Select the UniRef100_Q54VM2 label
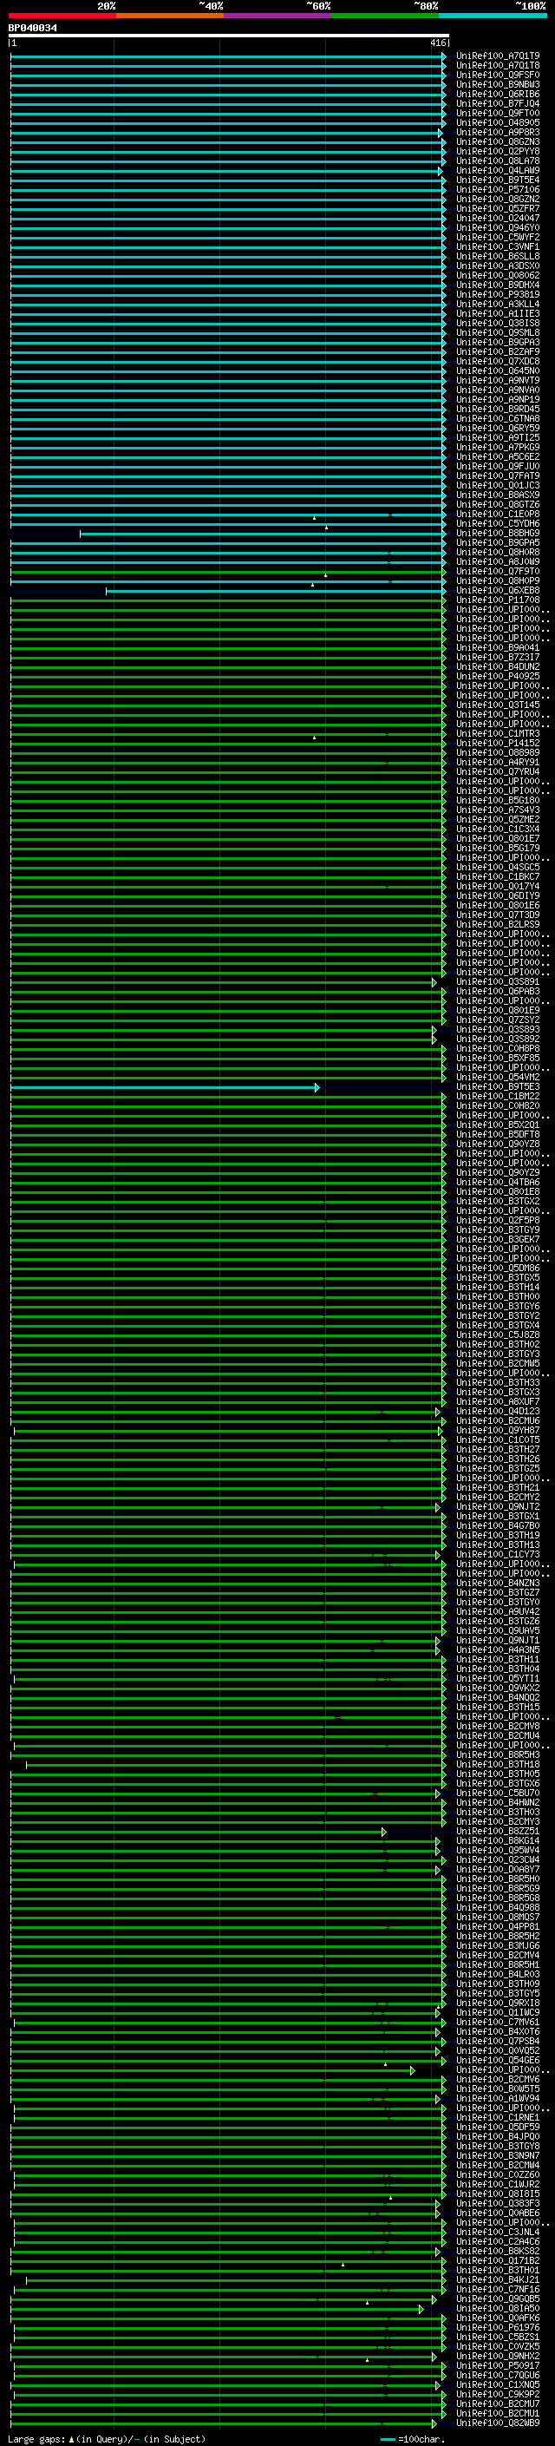The width and height of the screenshot is (555, 2446). tap(498, 1077)
